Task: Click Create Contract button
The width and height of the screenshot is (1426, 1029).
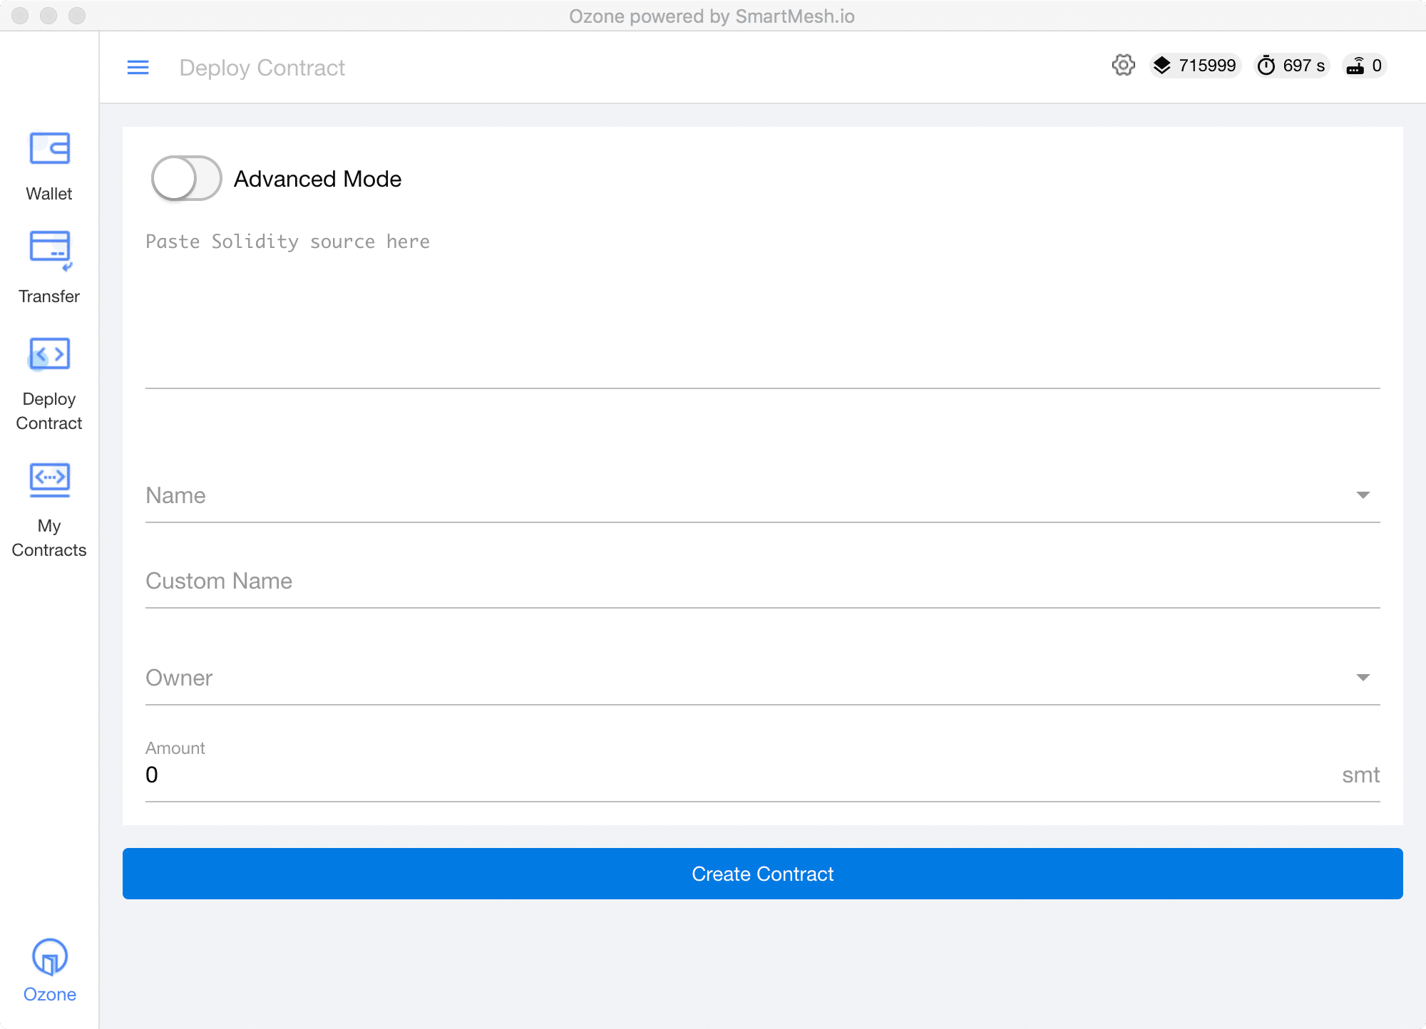Action: [x=763, y=874]
